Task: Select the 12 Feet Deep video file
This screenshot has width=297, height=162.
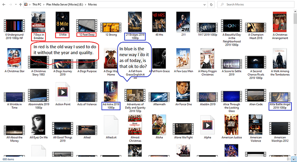Action: tap(87, 25)
